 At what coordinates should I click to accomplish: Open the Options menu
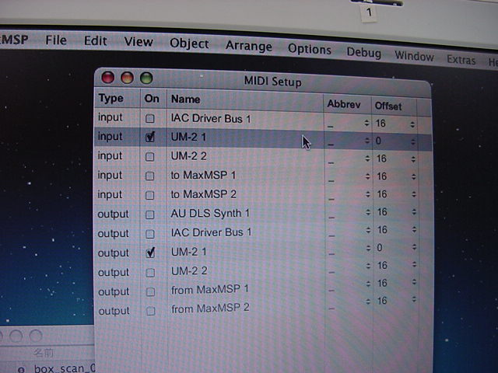[x=310, y=50]
